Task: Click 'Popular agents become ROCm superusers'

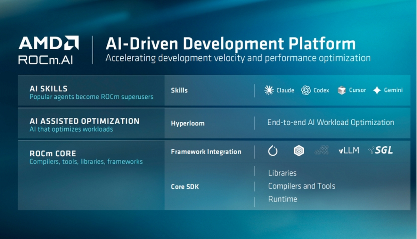Action: 91,97
